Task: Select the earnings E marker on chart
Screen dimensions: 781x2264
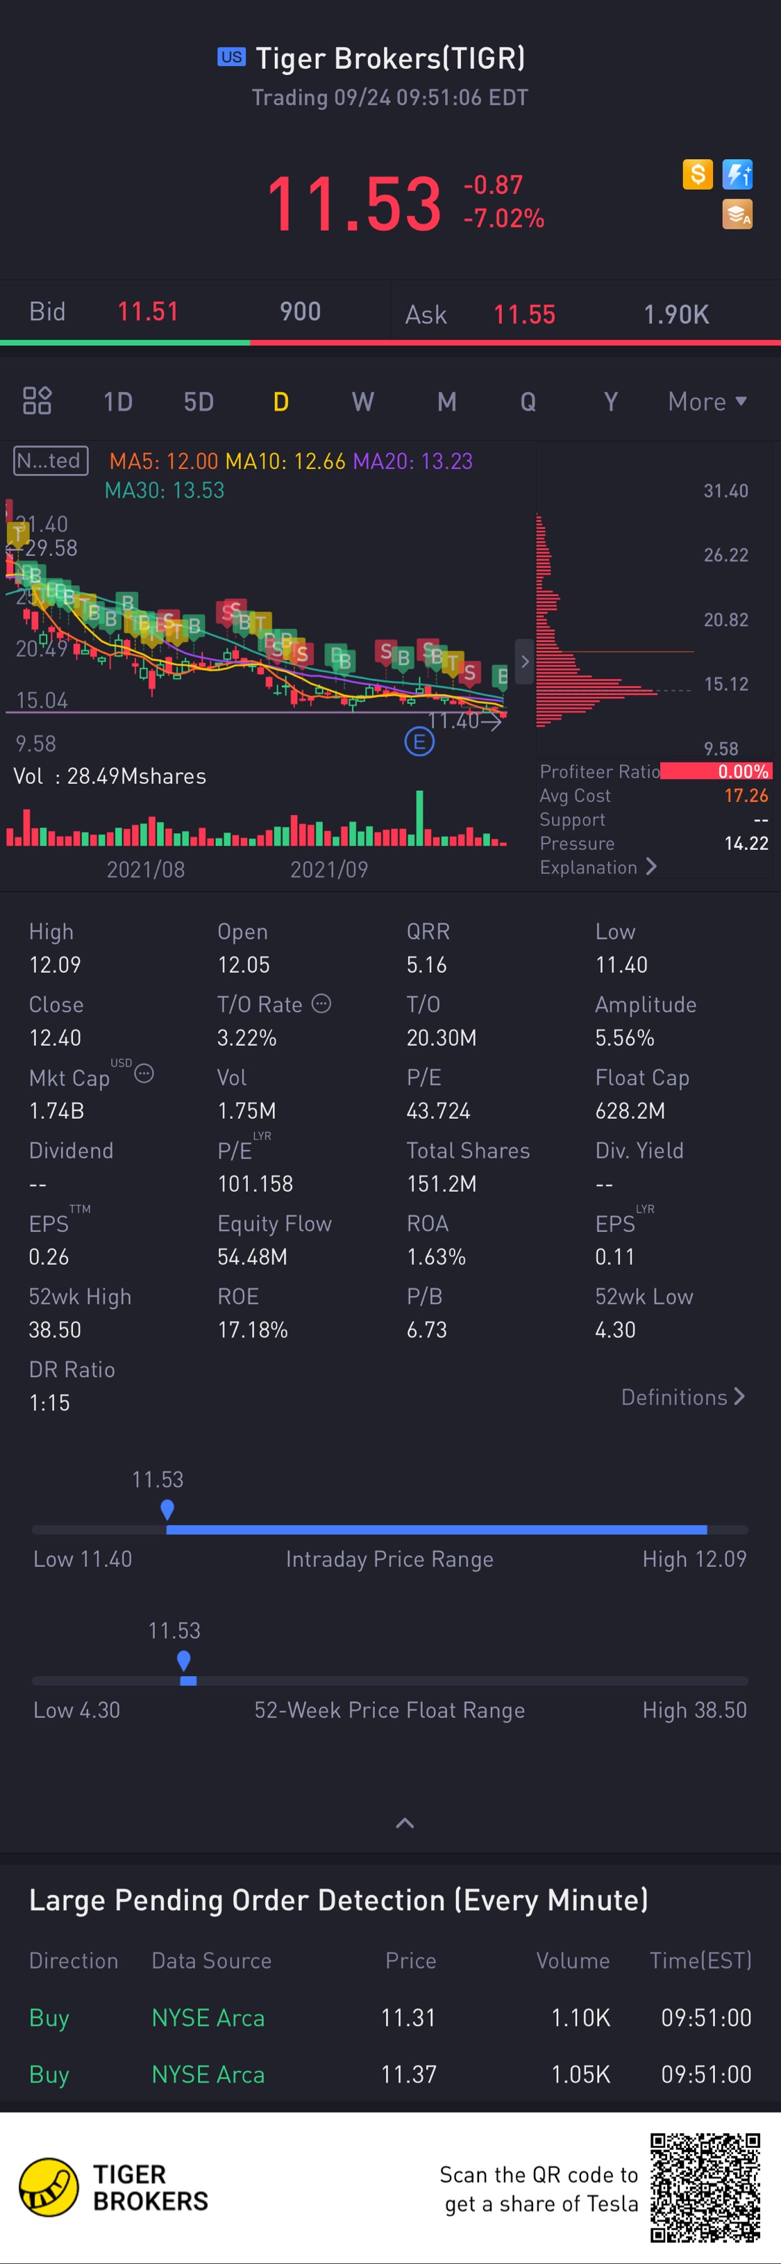Action: (419, 741)
